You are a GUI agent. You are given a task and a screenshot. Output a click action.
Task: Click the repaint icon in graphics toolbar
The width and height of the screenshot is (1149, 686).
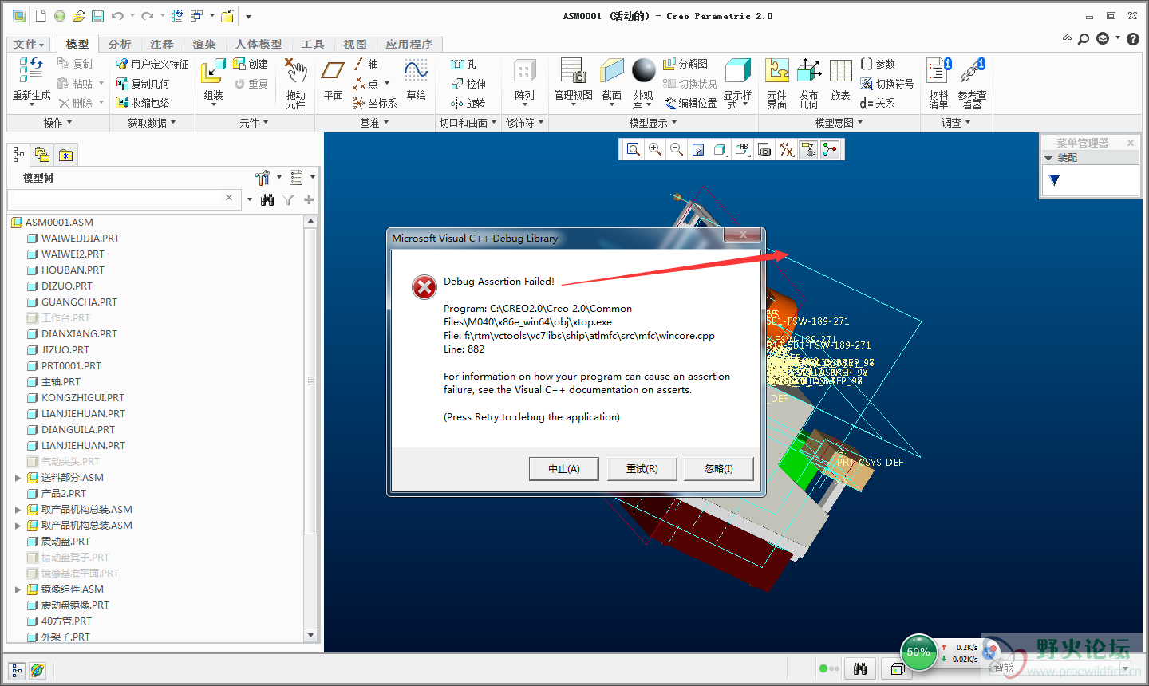tap(698, 149)
